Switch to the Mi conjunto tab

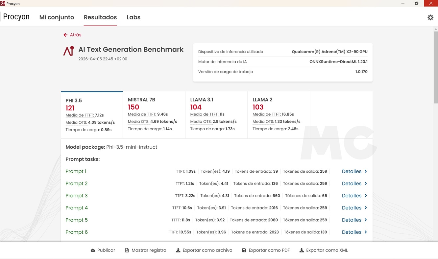[57, 17]
